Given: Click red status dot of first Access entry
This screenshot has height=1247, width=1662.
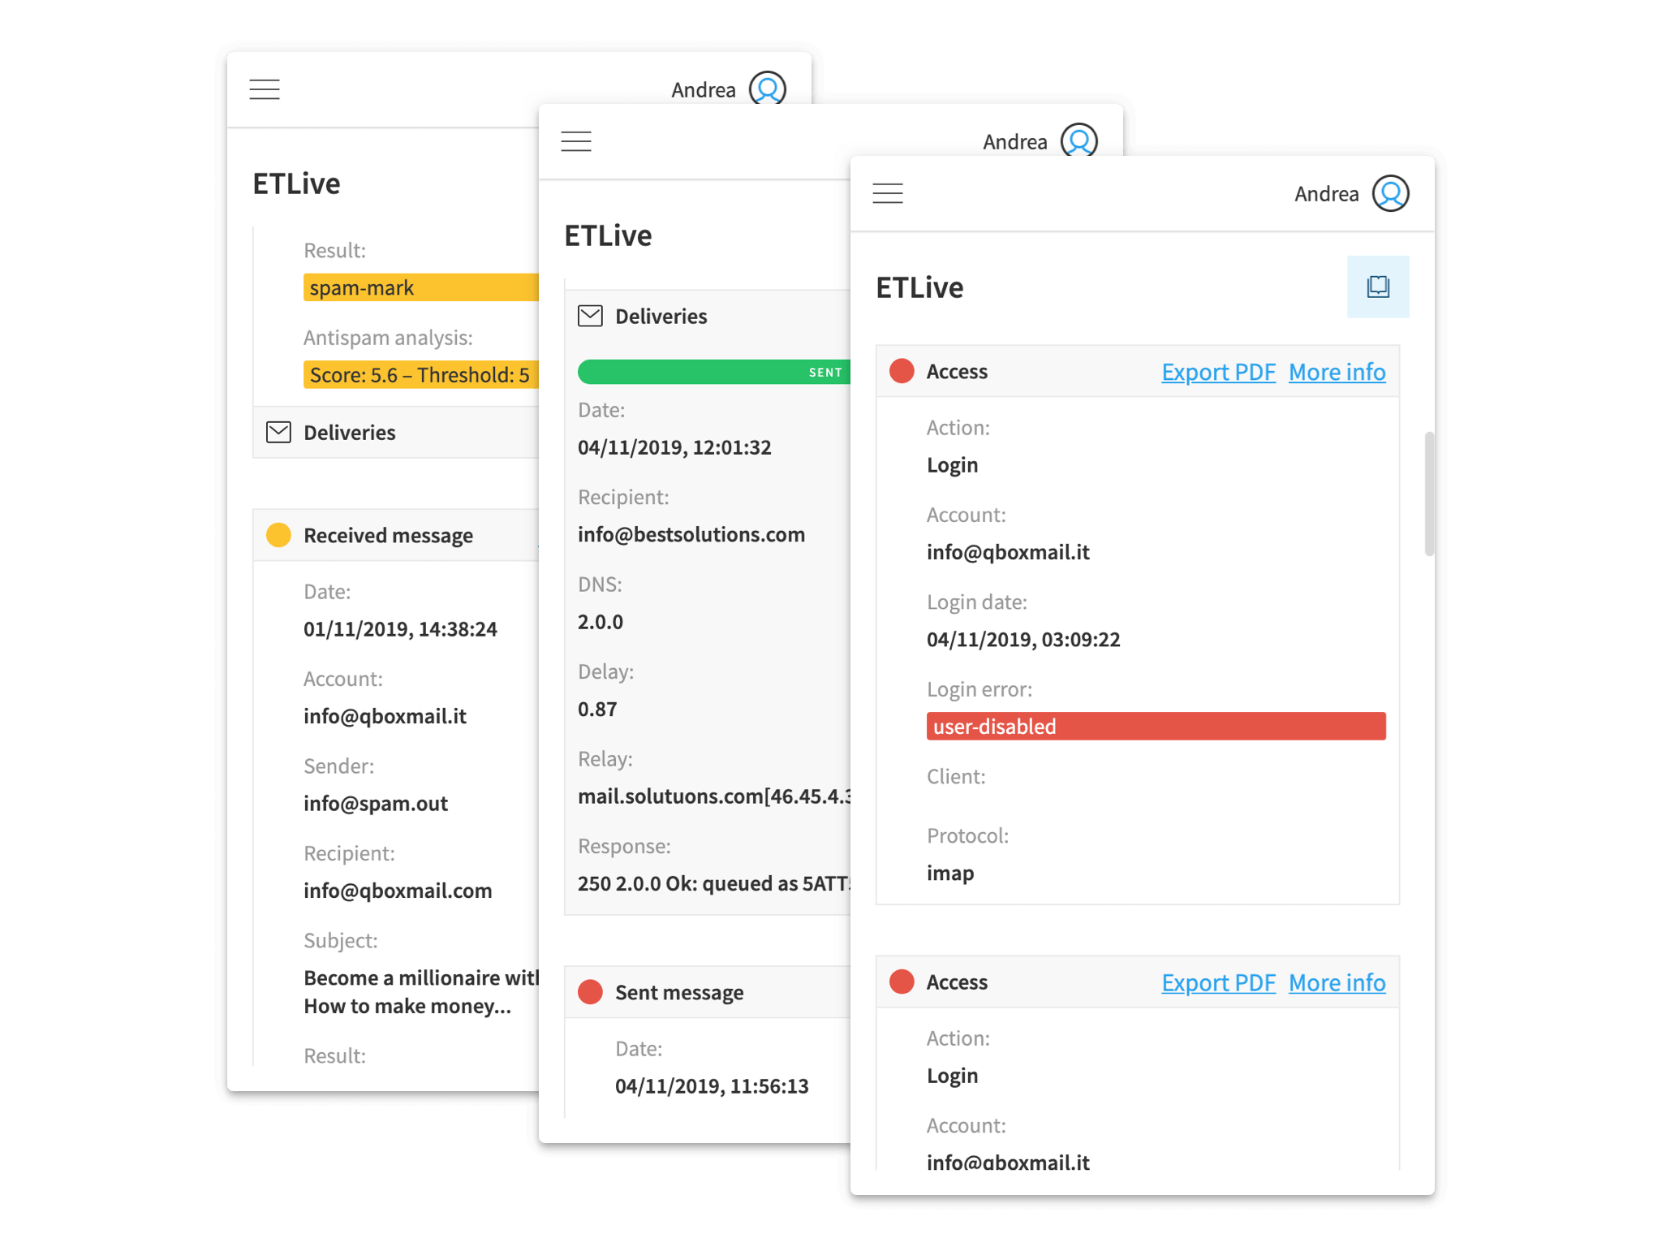Looking at the screenshot, I should tap(902, 371).
